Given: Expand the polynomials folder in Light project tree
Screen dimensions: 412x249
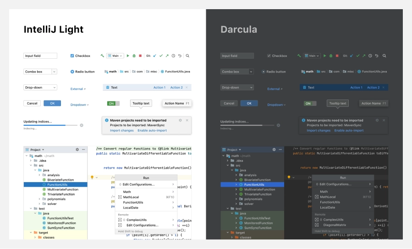Looking at the screenshot, I should (x=39, y=199).
